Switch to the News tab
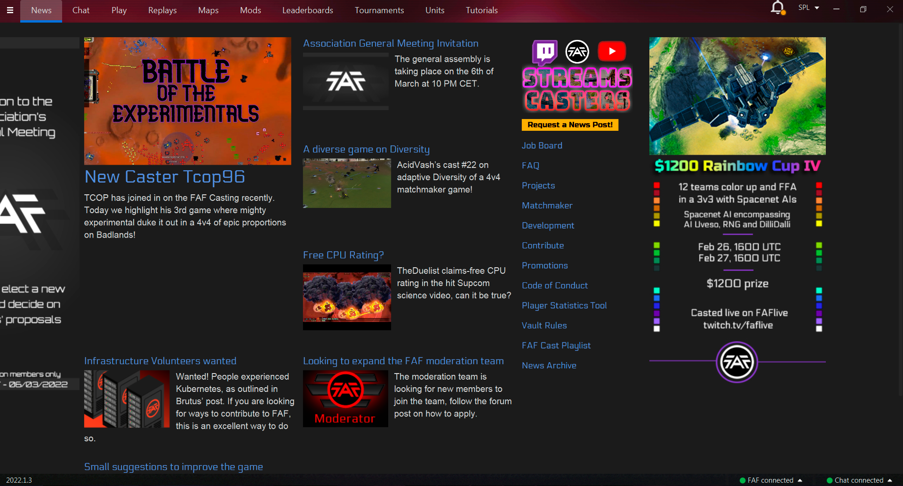Viewport: 903px width, 486px height. (41, 10)
